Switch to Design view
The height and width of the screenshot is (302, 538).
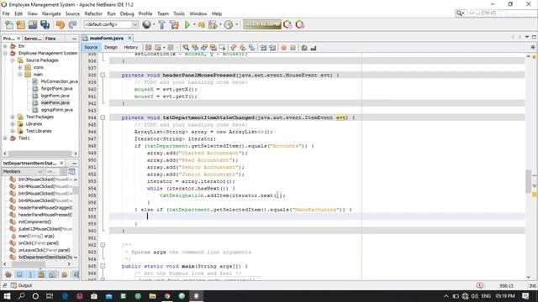tap(111, 47)
